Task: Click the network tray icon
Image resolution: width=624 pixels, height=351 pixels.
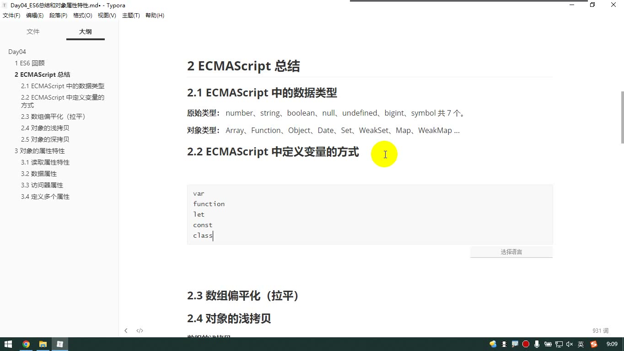Action: [x=559, y=344]
